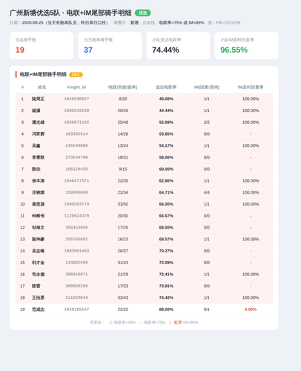Click the blue value 37 summary card
The height and width of the screenshot is (371, 301).
coord(110,45)
